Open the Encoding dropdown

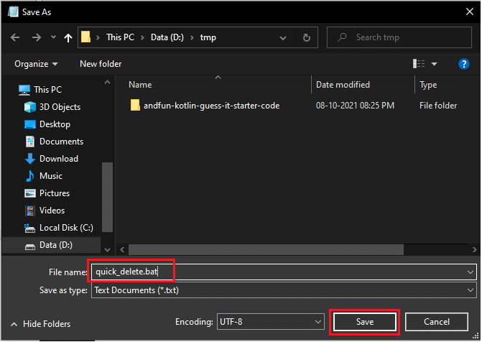[x=315, y=321]
